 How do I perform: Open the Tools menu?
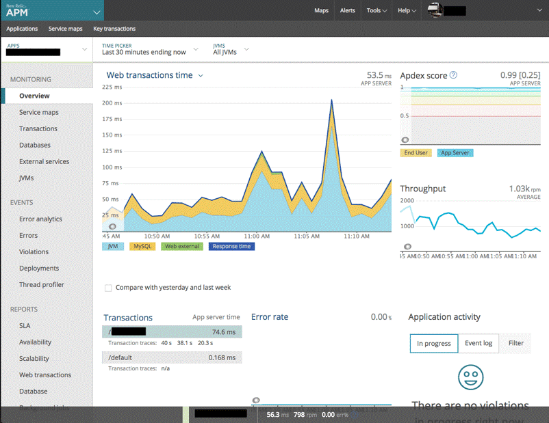coord(376,10)
